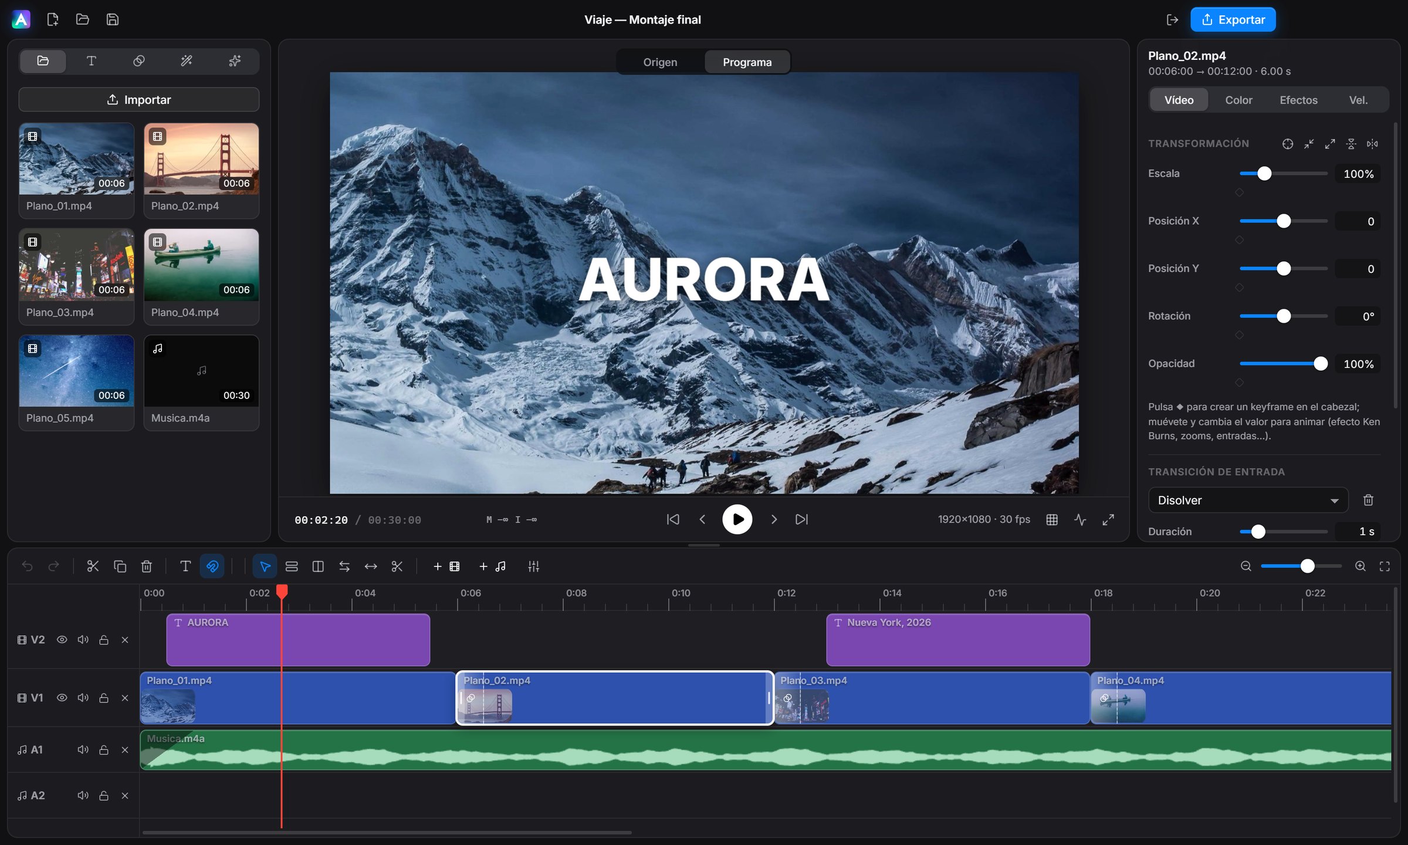Screen dimensions: 1408x845
Task: Open the Color tab in inspector
Action: pyautogui.click(x=1238, y=100)
